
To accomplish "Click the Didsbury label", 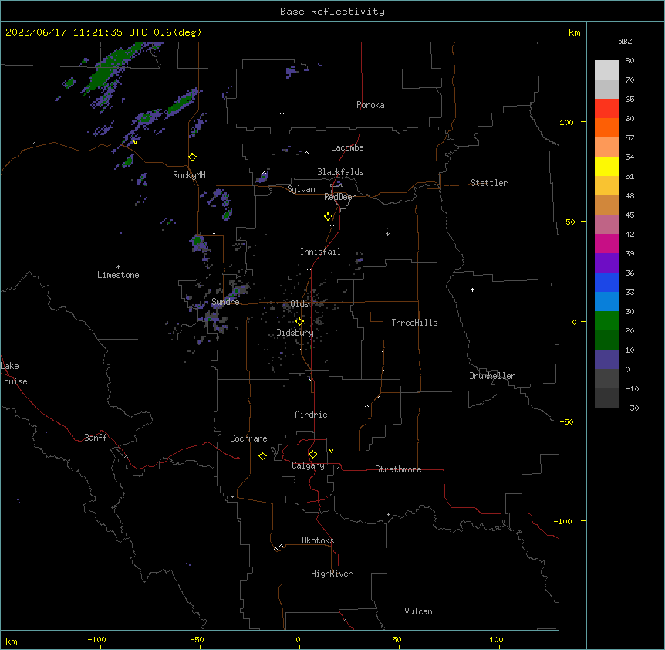I will [x=295, y=333].
